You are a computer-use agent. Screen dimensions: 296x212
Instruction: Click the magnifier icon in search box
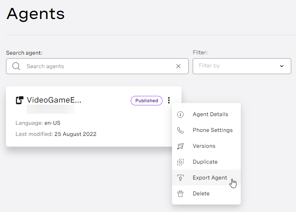(x=16, y=66)
